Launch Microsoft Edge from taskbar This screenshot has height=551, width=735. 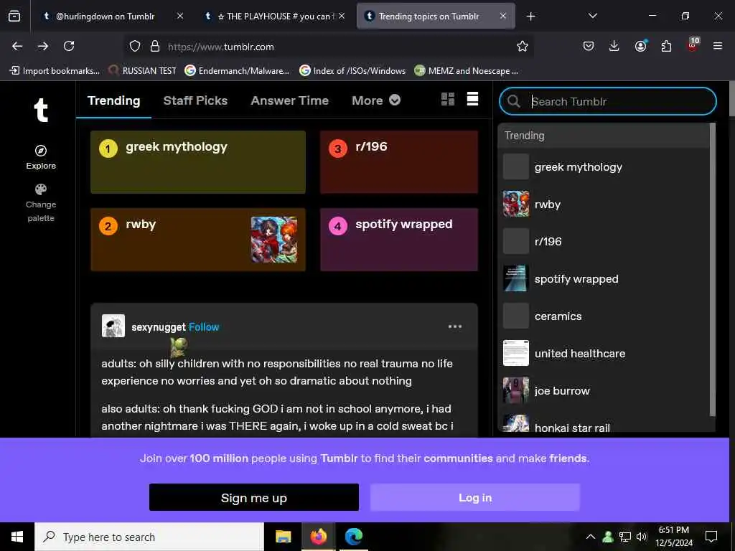(x=353, y=537)
